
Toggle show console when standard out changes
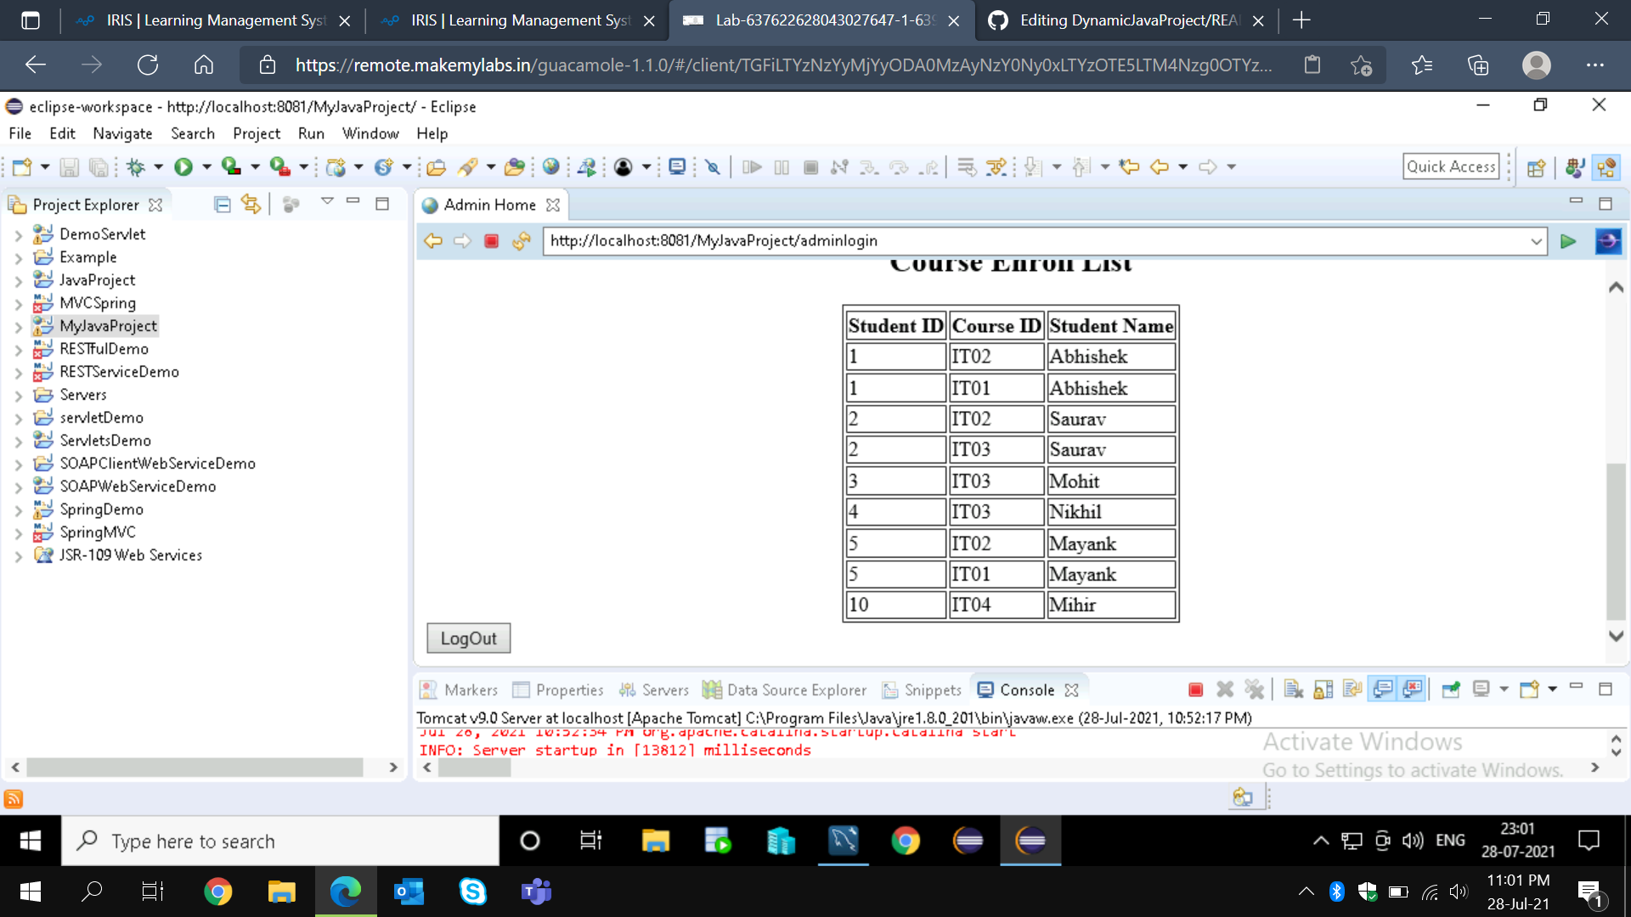[1383, 689]
